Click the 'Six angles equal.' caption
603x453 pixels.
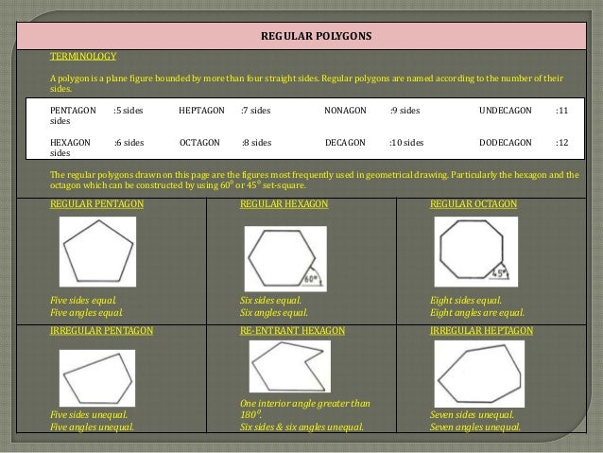[x=274, y=312]
